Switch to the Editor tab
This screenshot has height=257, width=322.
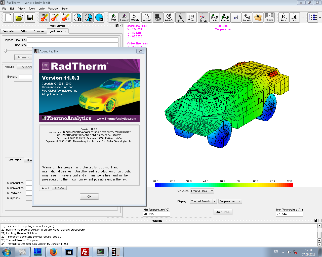click(24, 31)
